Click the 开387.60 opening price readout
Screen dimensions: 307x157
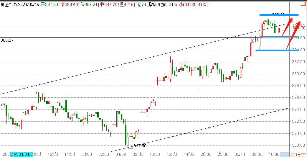[50, 5]
